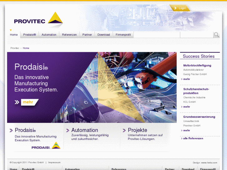Click the Provitec breadcrumb link

point(15,48)
